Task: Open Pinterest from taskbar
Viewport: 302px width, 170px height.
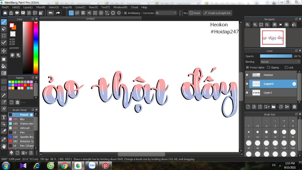Action: tap(105, 166)
